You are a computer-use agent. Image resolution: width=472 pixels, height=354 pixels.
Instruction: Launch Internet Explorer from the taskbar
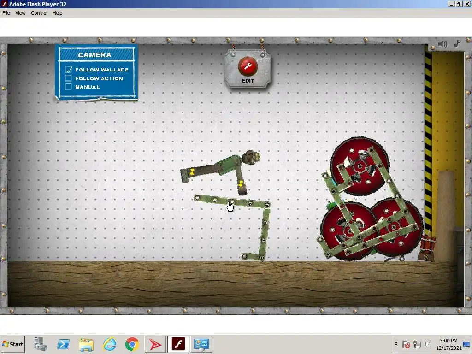[109, 344]
